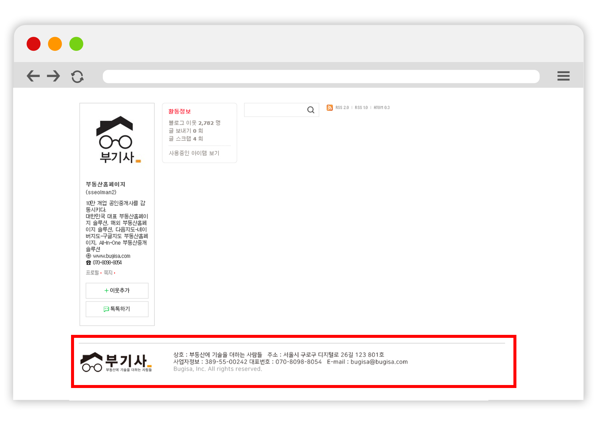Click the browser back arrow
The height and width of the screenshot is (425, 597).
pos(33,76)
